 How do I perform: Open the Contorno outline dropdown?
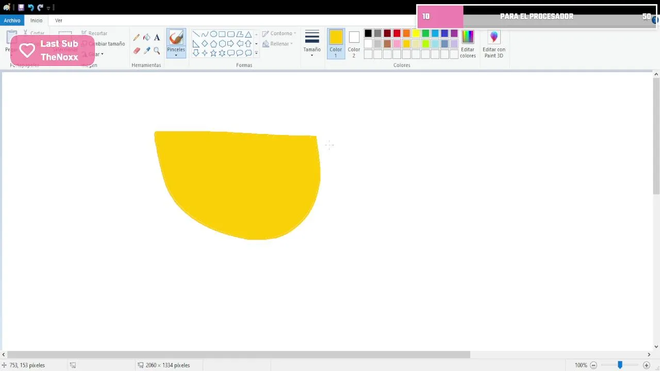[279, 33]
